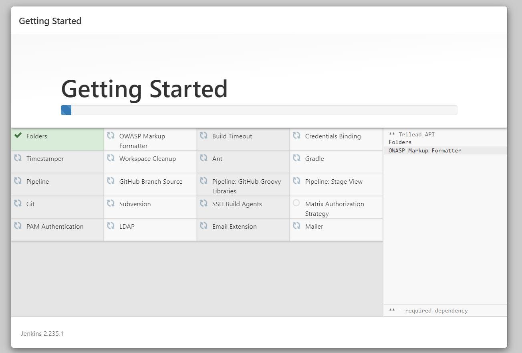Click the Pipeline plugin name

coord(38,182)
